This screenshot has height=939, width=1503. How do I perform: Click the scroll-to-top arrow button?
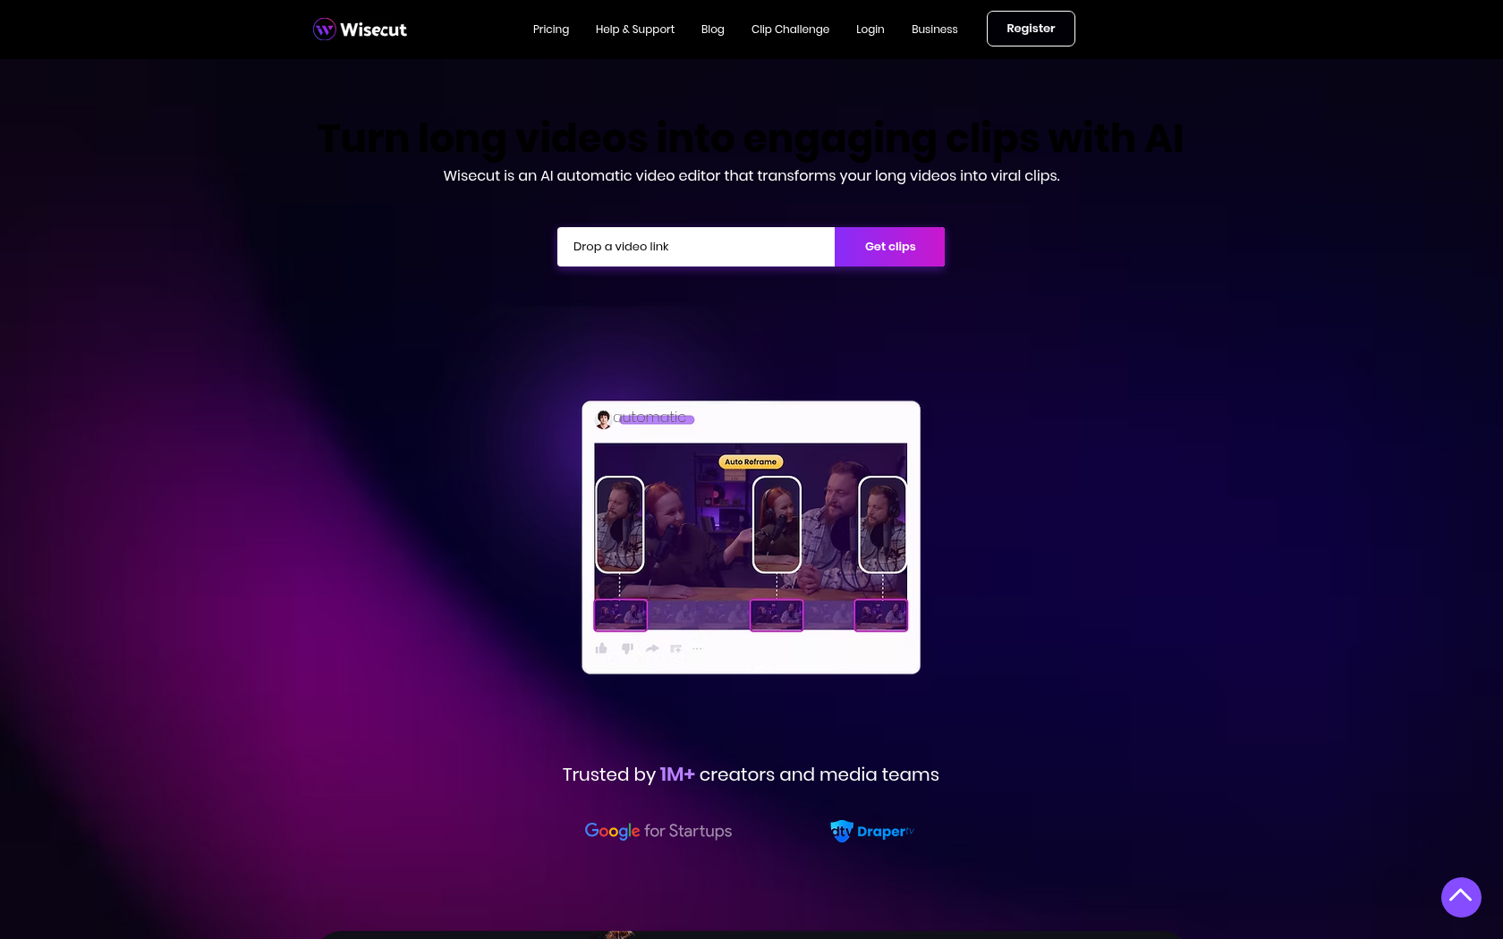(1461, 897)
